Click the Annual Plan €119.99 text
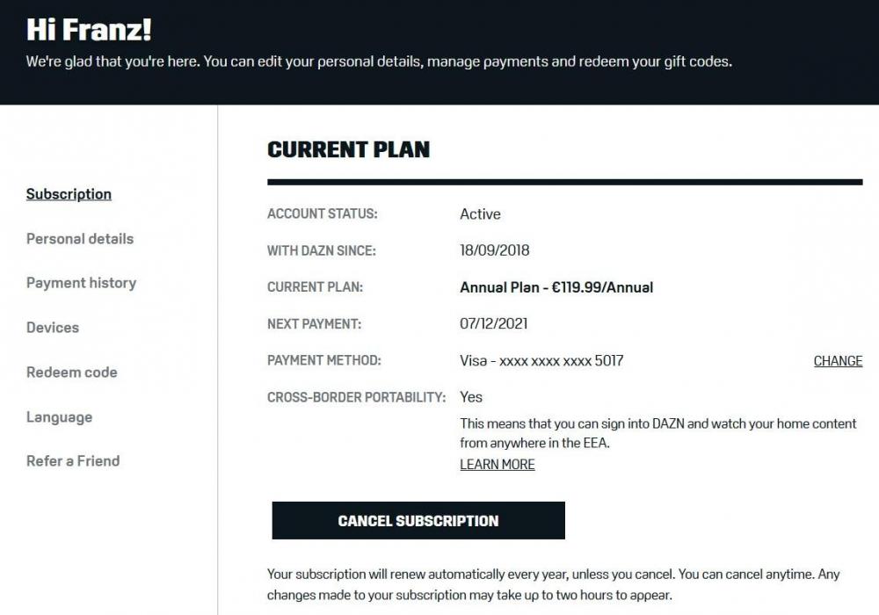 point(556,287)
